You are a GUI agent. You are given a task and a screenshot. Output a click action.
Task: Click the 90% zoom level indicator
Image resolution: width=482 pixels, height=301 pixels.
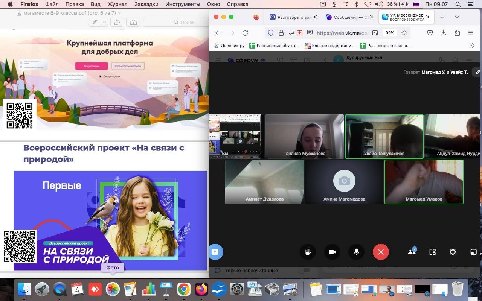coord(390,33)
